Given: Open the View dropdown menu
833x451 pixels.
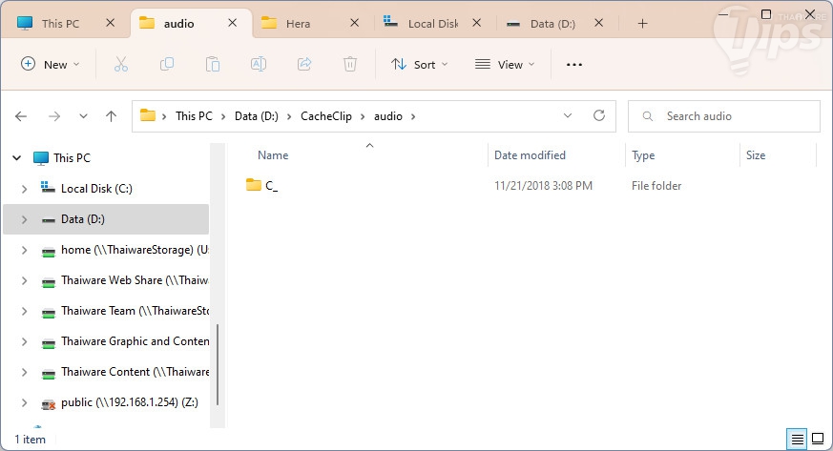Looking at the screenshot, I should click(504, 65).
